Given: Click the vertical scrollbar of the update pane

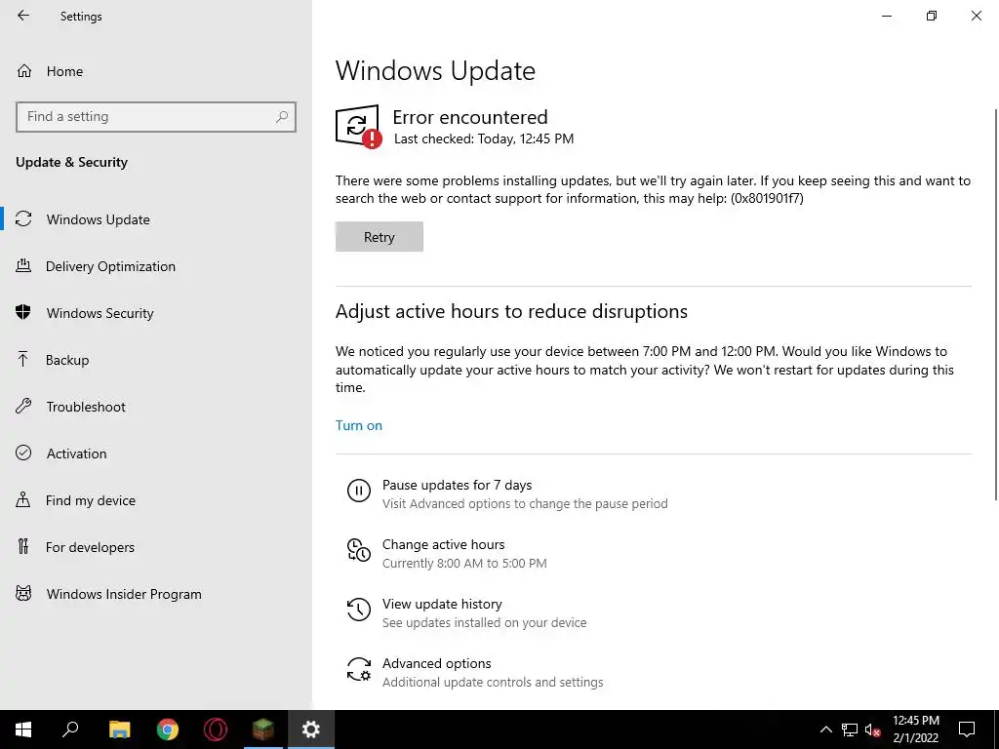Looking at the screenshot, I should pos(995,304).
